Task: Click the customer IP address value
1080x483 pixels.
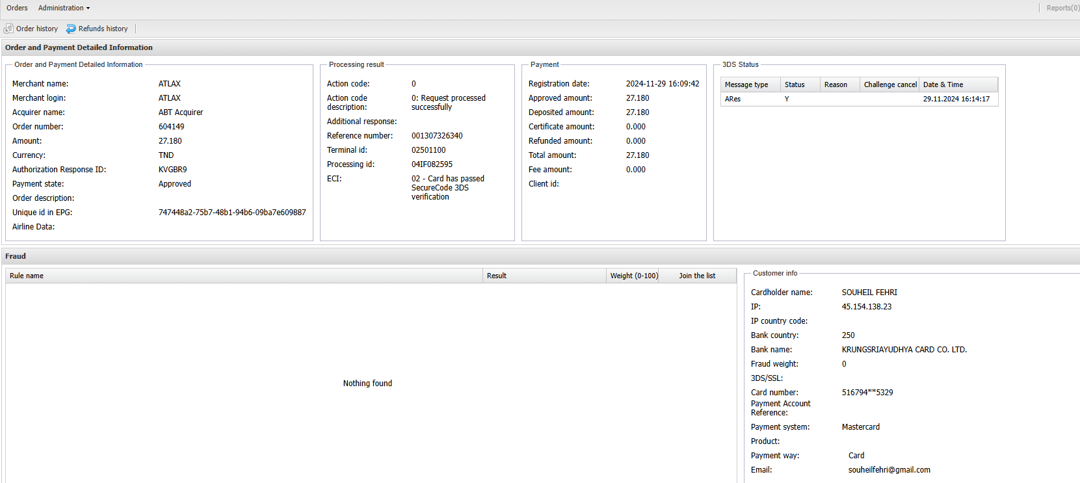Action: click(x=867, y=307)
